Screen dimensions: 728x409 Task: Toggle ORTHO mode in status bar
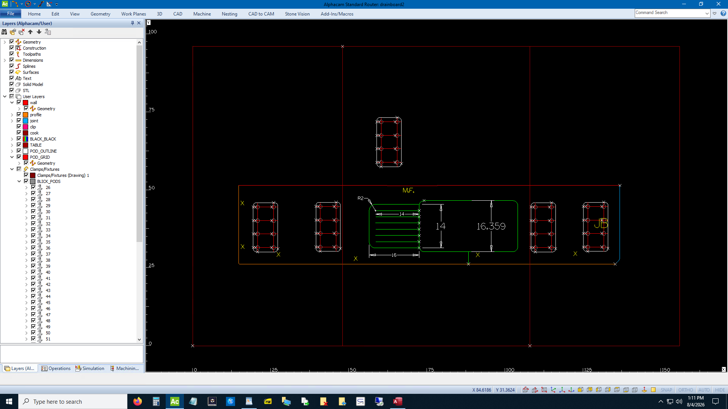tap(686, 390)
